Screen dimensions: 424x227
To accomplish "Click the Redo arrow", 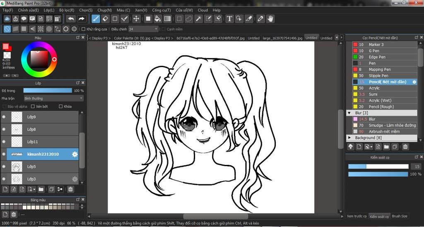I will click(x=81, y=19).
